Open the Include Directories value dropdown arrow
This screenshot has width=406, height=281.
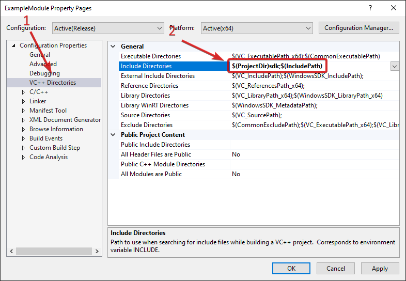[x=395, y=66]
